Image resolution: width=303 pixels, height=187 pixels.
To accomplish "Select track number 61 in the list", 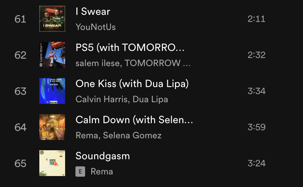I will pos(20,19).
